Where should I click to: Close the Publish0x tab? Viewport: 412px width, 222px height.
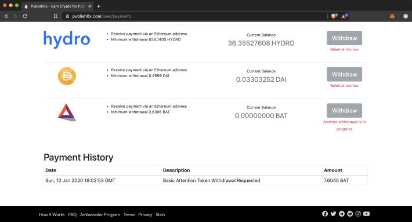click(x=89, y=6)
